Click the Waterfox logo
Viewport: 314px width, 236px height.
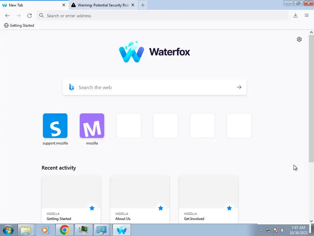click(155, 52)
